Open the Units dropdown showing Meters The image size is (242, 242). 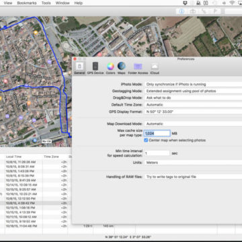click(x=193, y=163)
